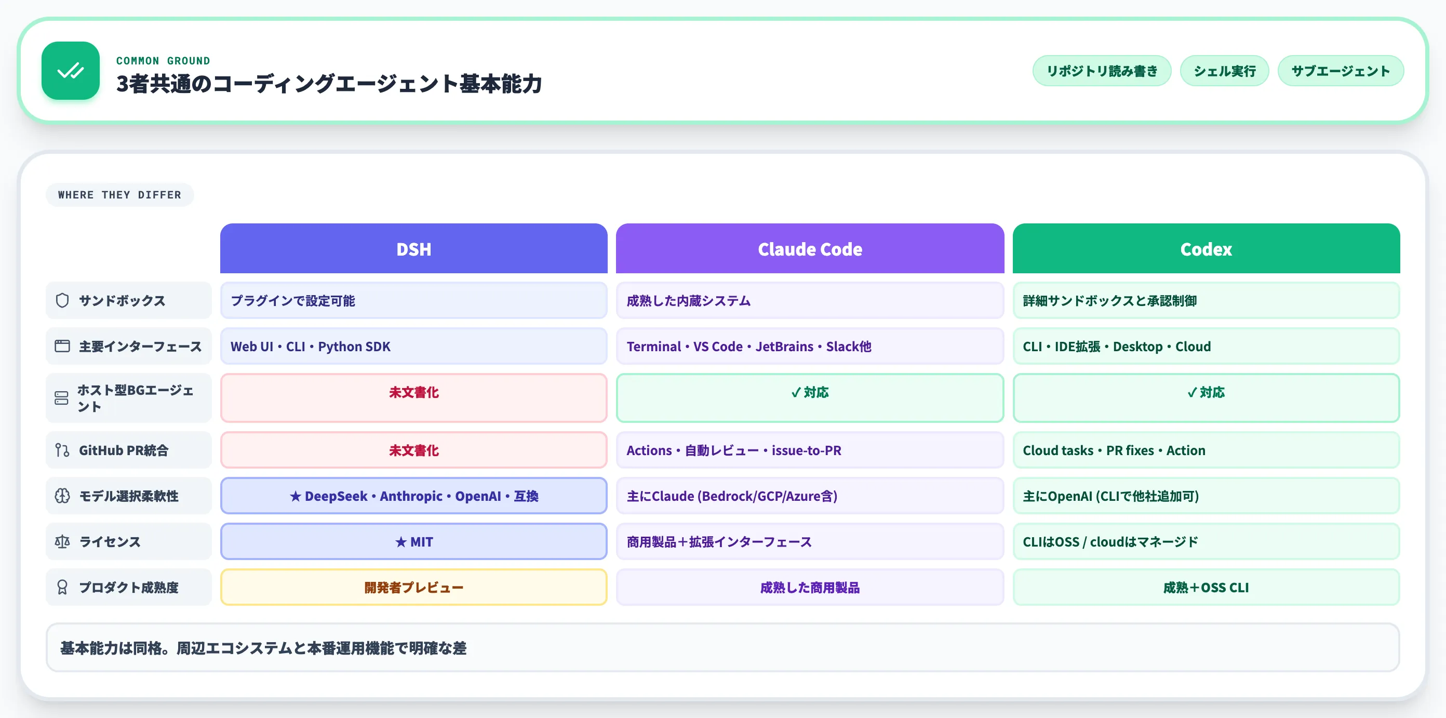This screenshot has width=1446, height=718.
Task: Click the COMMON GROUND label
Action: tap(163, 61)
